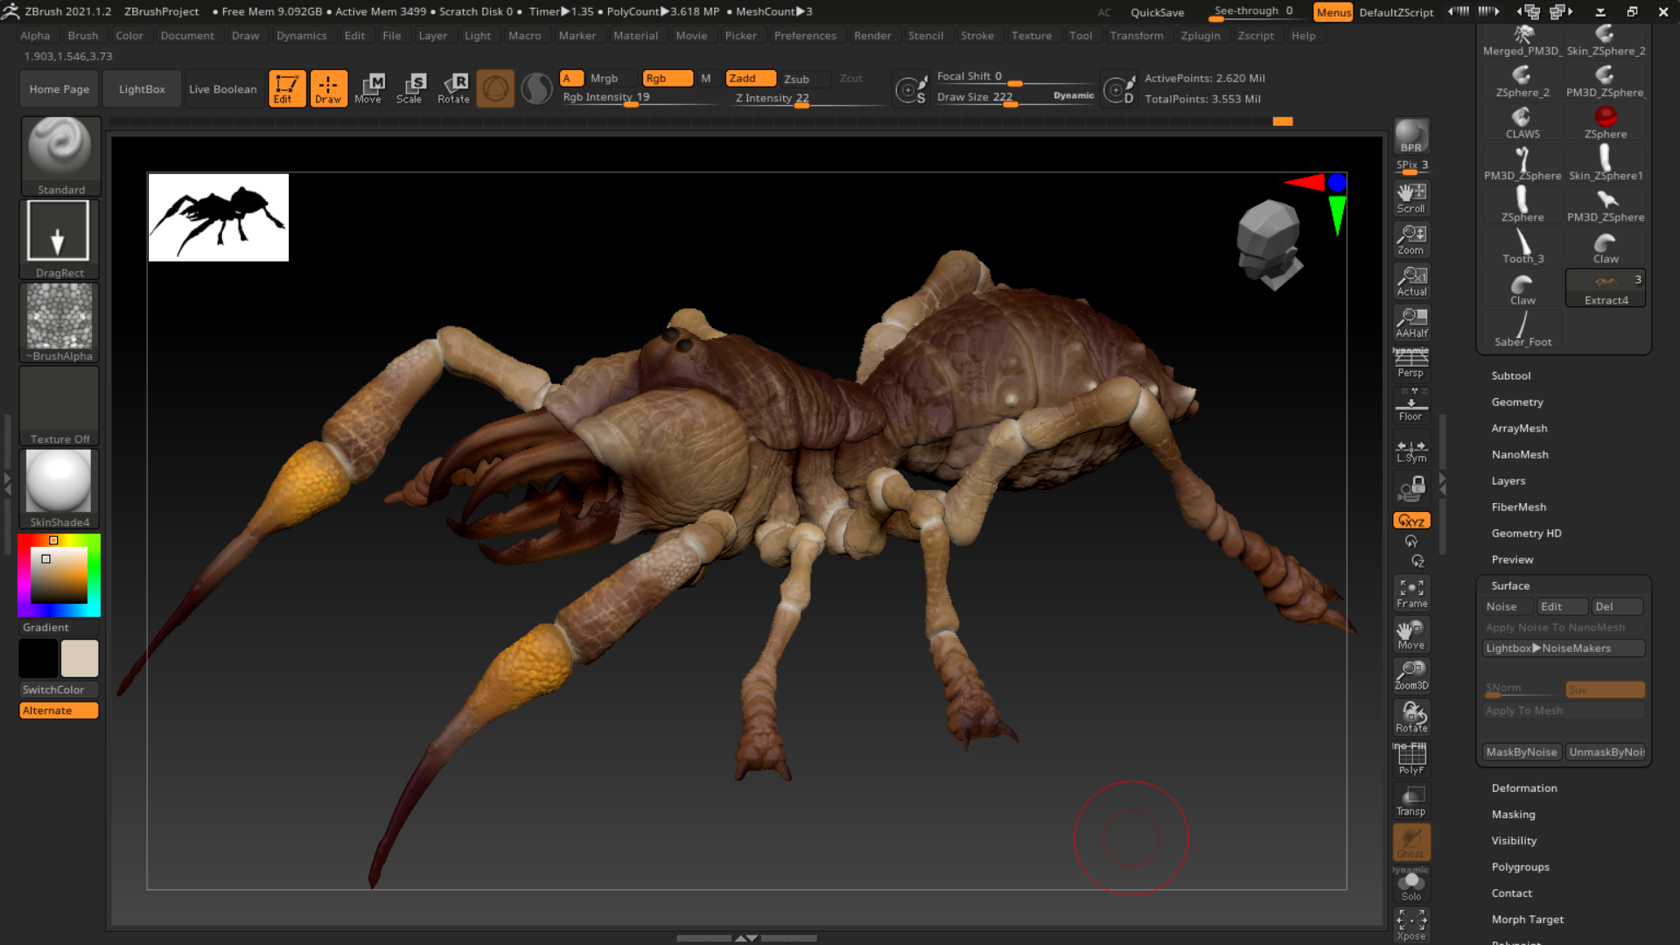This screenshot has height=945, width=1680.
Task: Expand the Deformation section
Action: click(x=1523, y=787)
